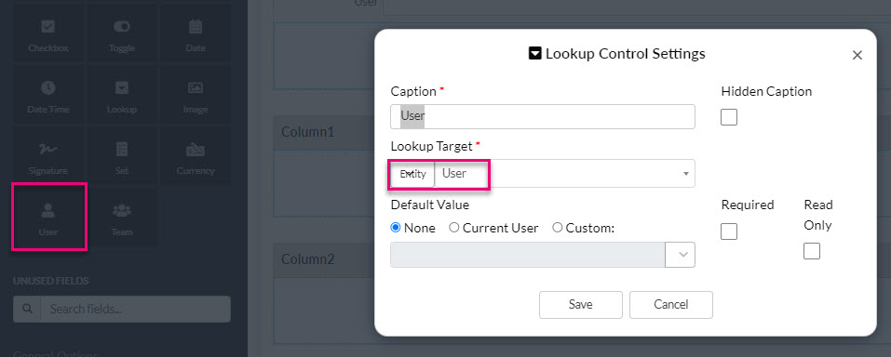Select the Currency control tile
Viewport: 891px width, 357px height.
point(196,156)
